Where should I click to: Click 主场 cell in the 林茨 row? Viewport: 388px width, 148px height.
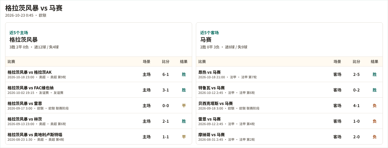147,121
